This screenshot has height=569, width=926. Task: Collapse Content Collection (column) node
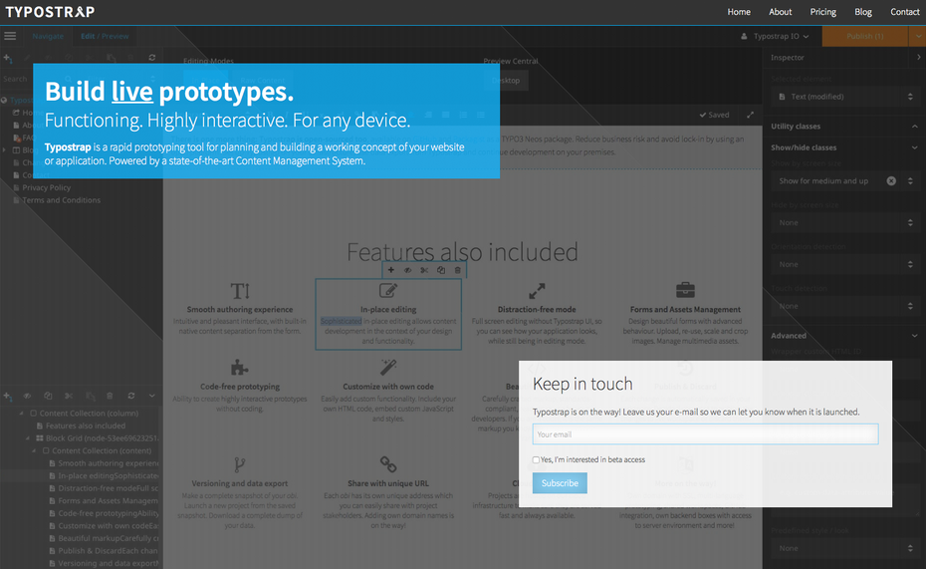pyautogui.click(x=22, y=413)
